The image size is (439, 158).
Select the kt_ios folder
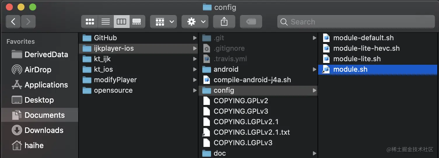(138, 69)
